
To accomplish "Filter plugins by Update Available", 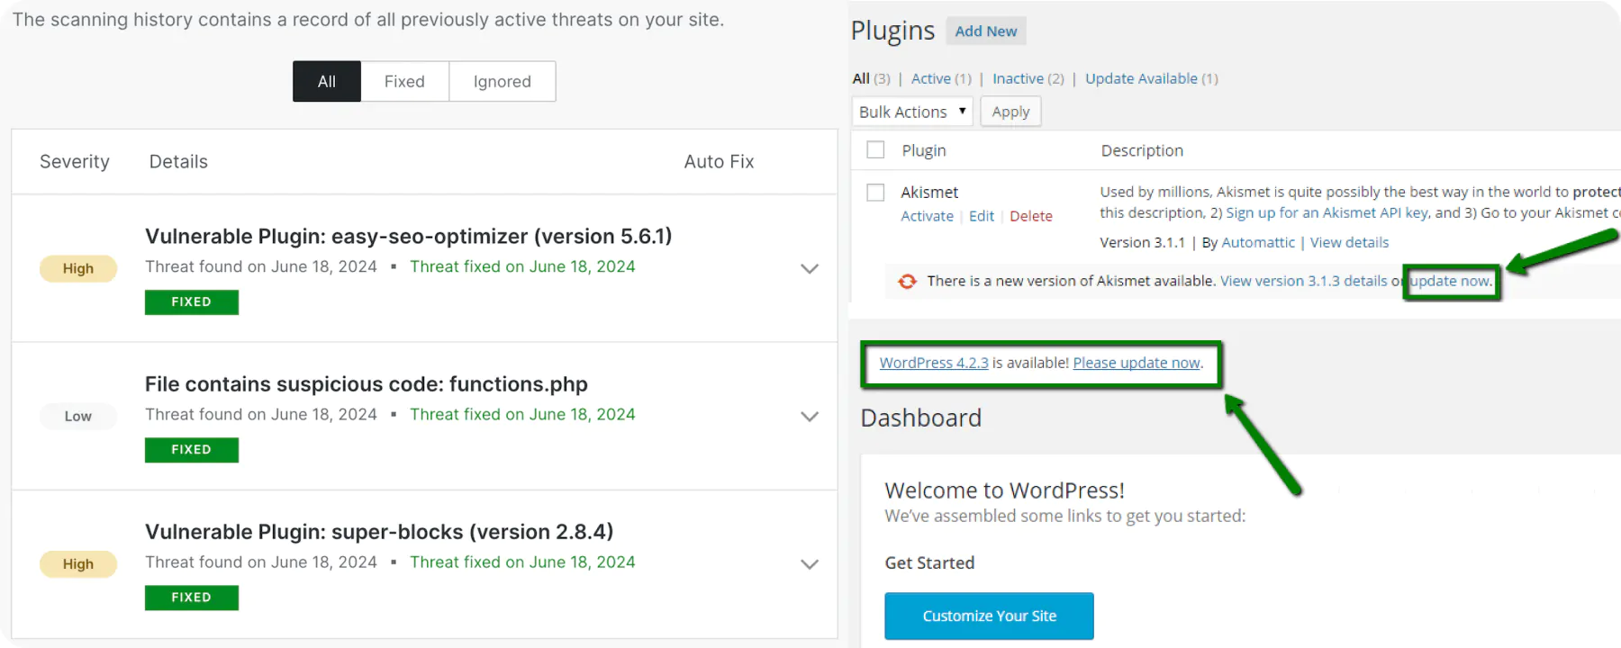I will [x=1141, y=79].
